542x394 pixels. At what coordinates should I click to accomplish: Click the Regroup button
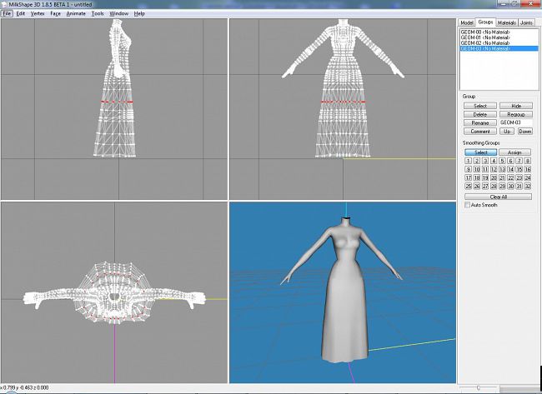pos(516,114)
